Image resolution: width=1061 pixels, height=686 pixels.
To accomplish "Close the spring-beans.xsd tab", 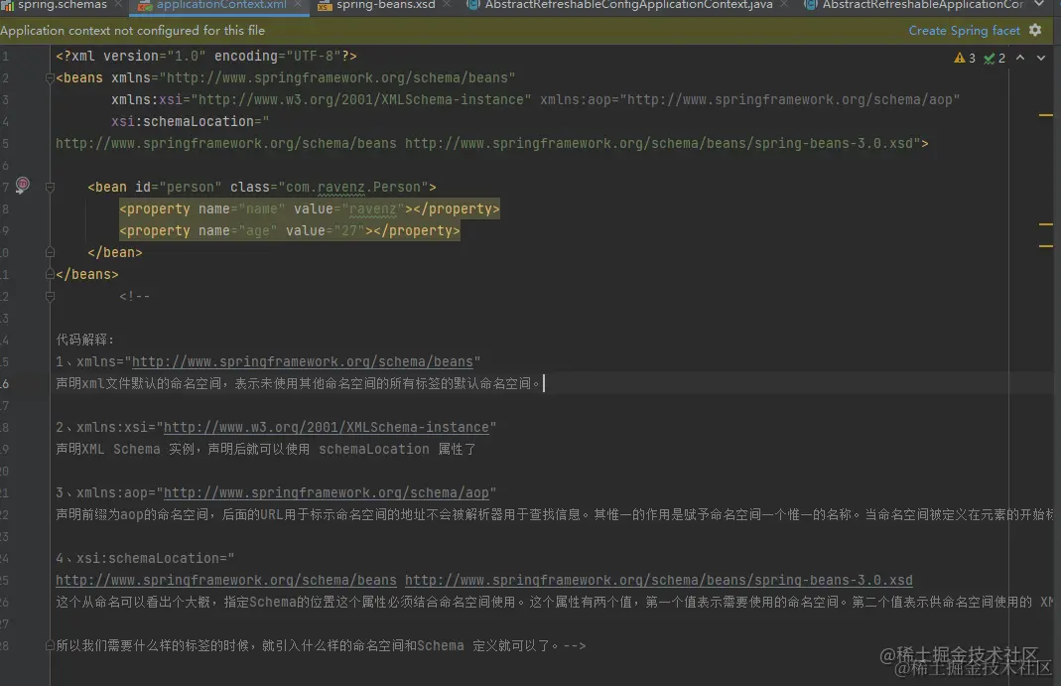I will [x=447, y=4].
